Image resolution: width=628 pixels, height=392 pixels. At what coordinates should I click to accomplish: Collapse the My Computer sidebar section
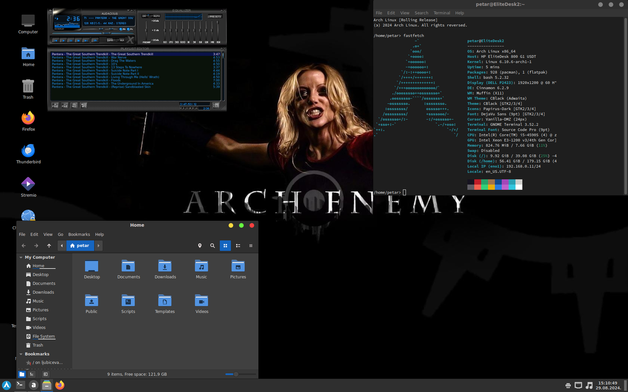21,257
